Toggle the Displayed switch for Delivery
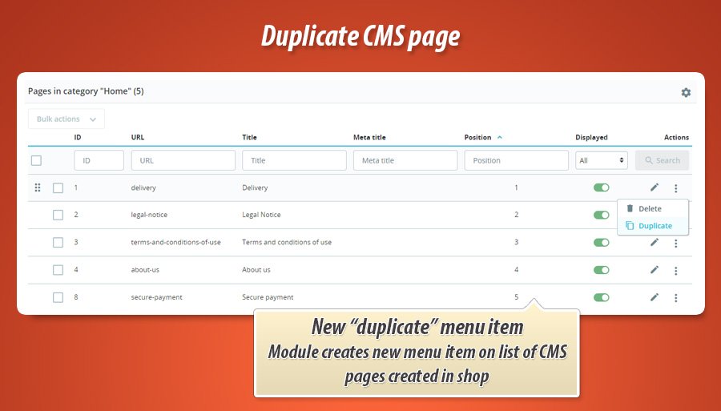 pos(601,187)
